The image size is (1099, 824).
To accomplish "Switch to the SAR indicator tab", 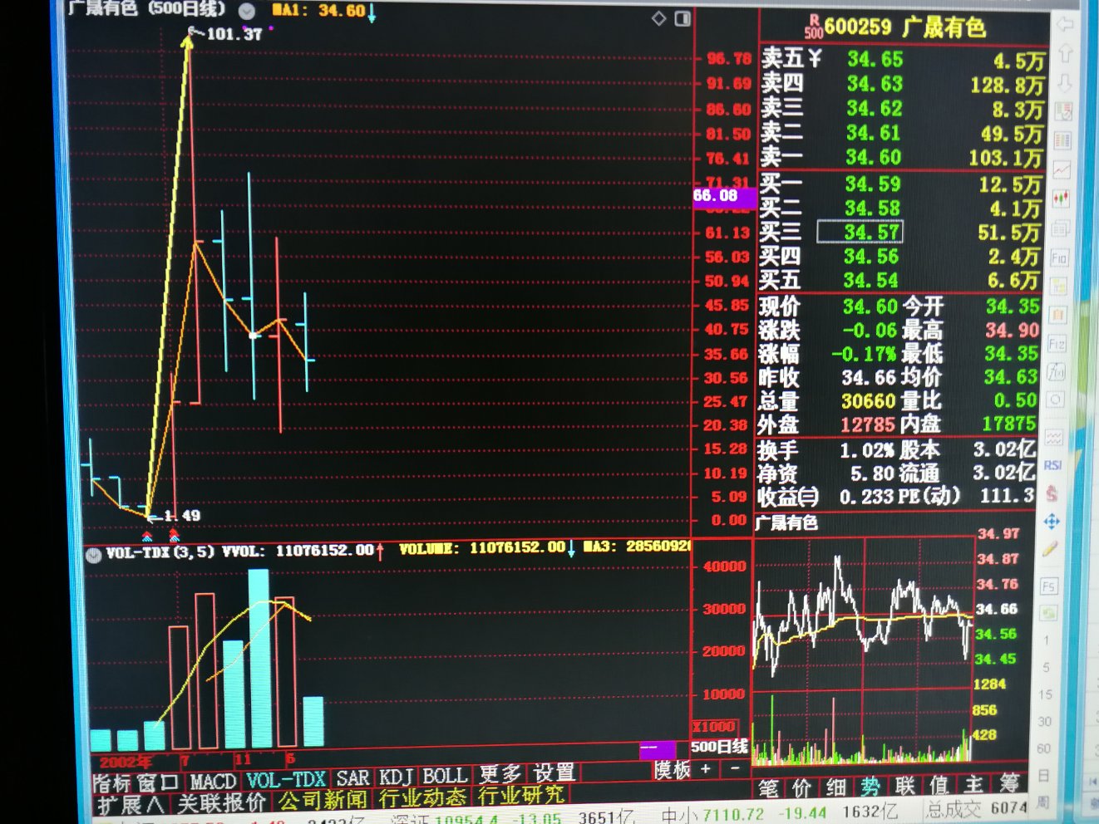I will [x=352, y=778].
